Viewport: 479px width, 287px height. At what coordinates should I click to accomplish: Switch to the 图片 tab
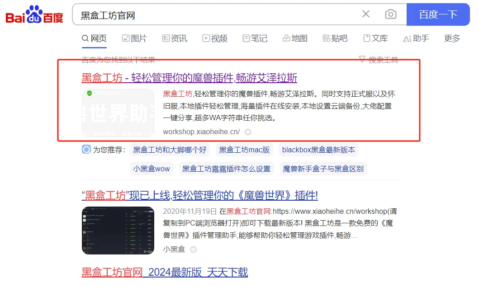(134, 38)
